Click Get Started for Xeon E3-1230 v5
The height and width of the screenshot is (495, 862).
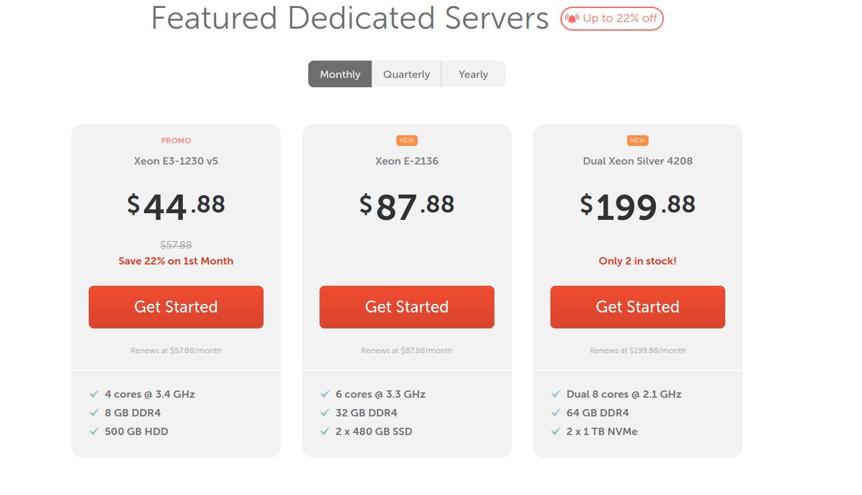175,306
